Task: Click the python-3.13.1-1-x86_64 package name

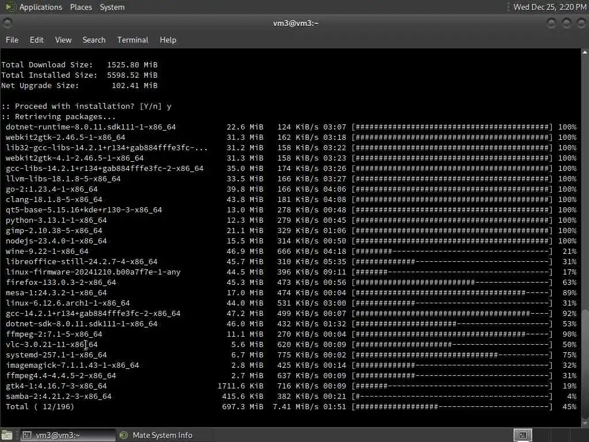Action: 56,220
